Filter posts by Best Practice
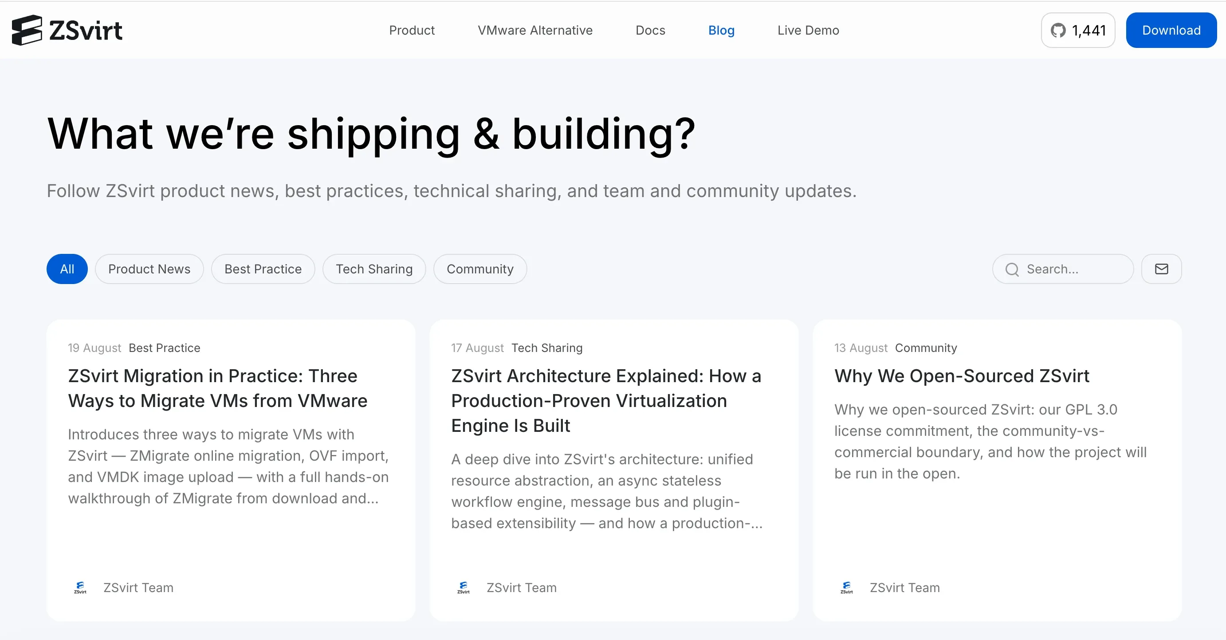1226x640 pixels. tap(263, 269)
